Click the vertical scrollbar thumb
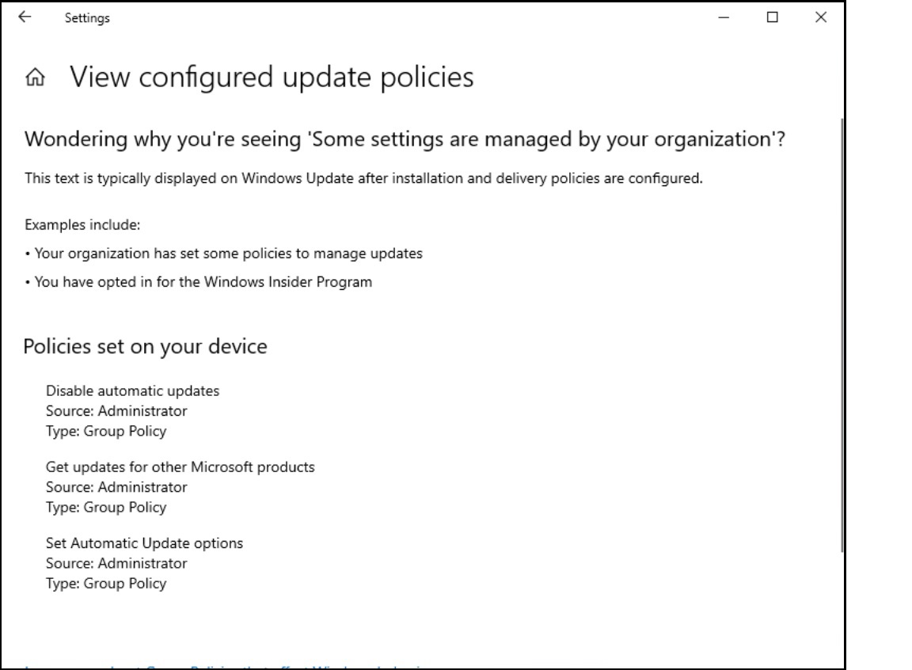This screenshot has height=670, width=912. click(842, 333)
